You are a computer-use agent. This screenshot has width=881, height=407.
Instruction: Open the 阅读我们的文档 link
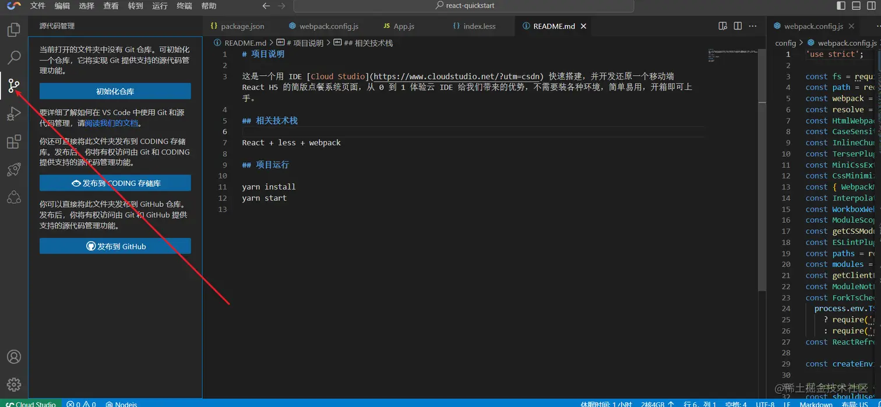pos(112,123)
